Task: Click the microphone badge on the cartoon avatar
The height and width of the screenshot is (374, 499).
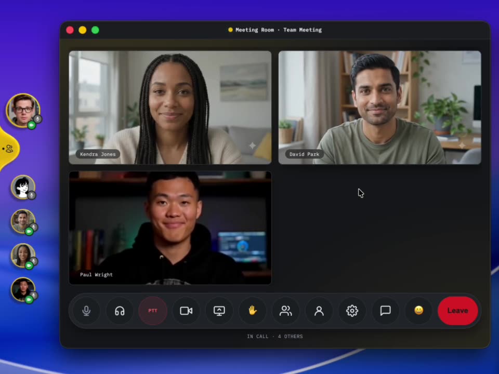Action: point(32,195)
